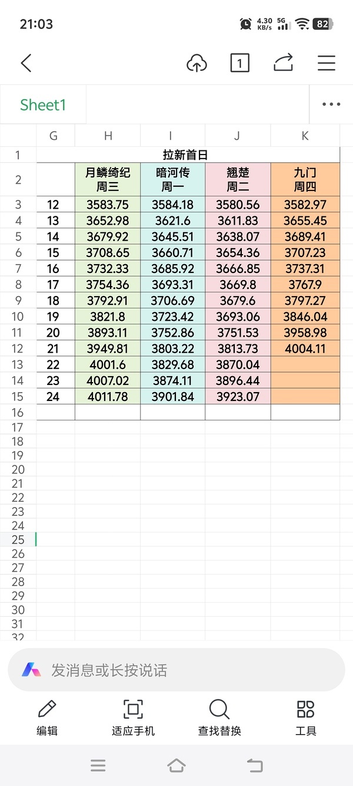Select column H header
Image resolution: width=353 pixels, height=786 pixels.
pyautogui.click(x=108, y=136)
